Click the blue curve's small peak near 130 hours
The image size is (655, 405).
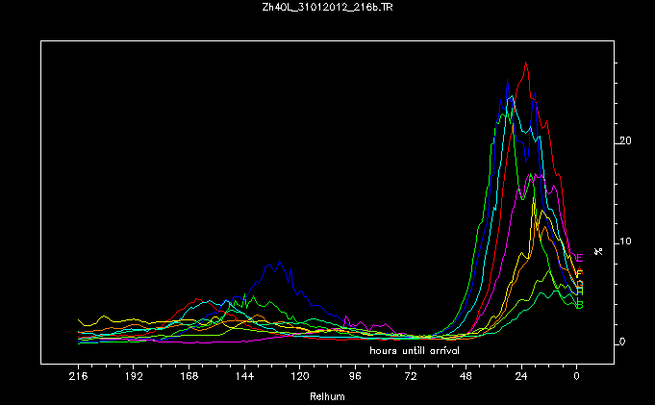[278, 262]
